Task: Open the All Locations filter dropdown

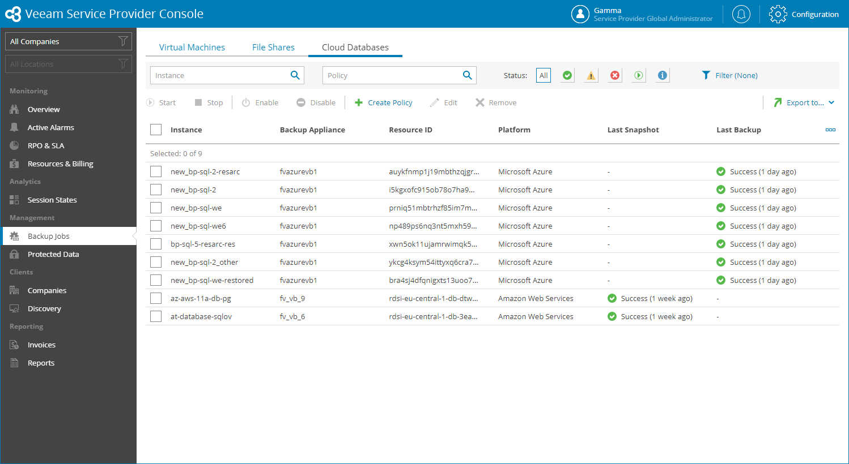Action: coord(69,64)
